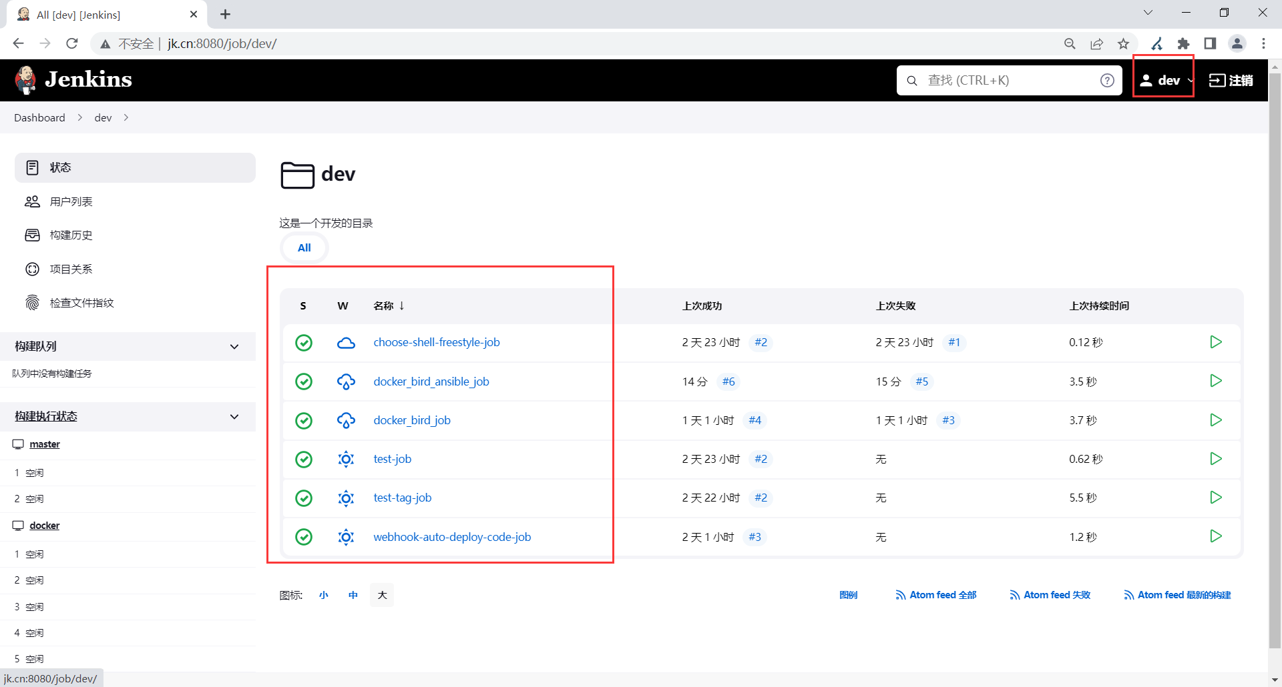This screenshot has width=1282, height=687.
Task: Build webhook-auto-deploy-code-job now
Action: pos(1216,536)
